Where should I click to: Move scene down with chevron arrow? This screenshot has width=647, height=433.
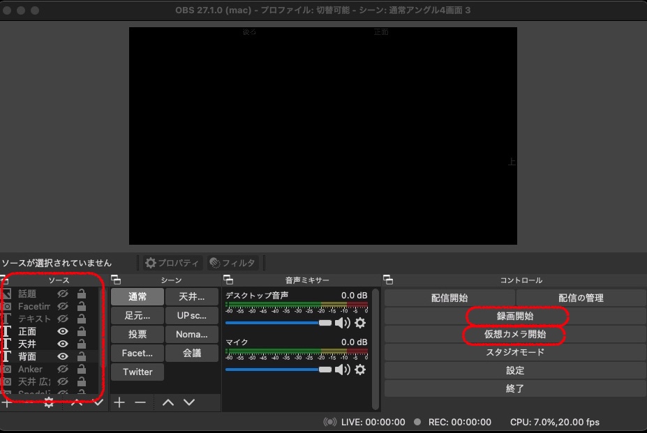(x=189, y=402)
